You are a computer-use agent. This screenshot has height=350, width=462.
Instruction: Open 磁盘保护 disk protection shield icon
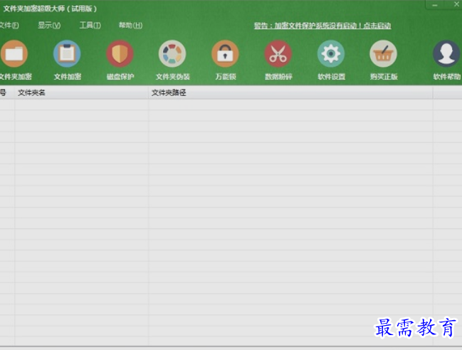click(120, 54)
